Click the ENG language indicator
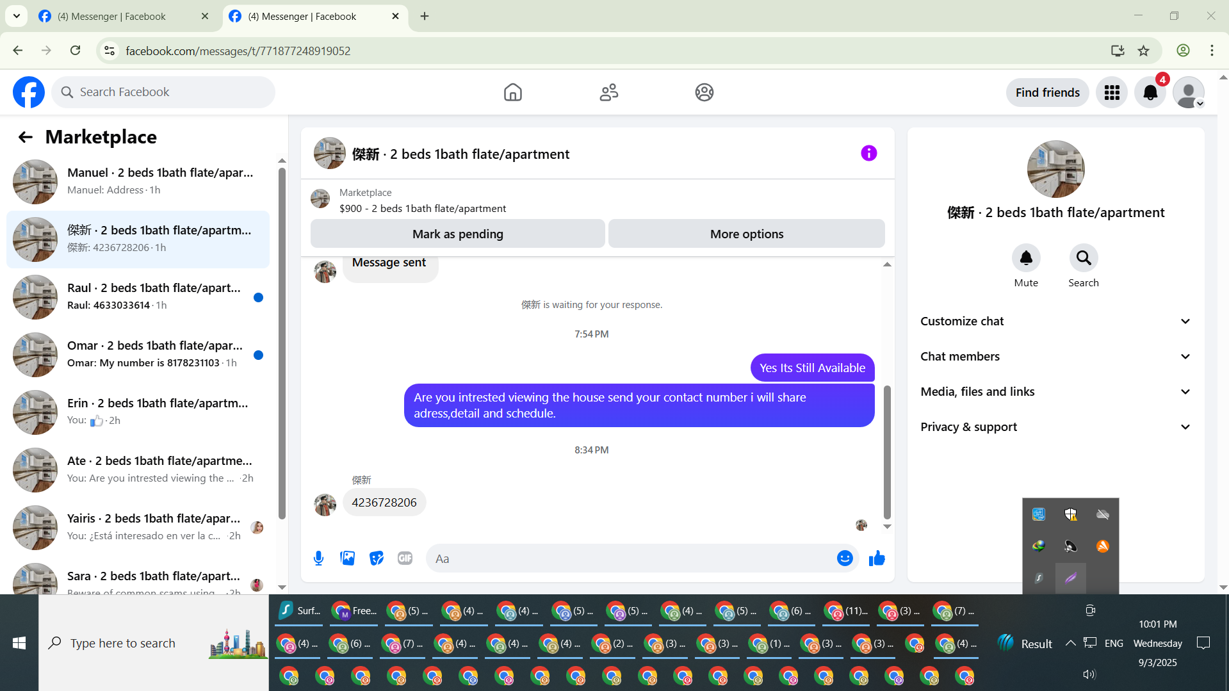 [1114, 643]
